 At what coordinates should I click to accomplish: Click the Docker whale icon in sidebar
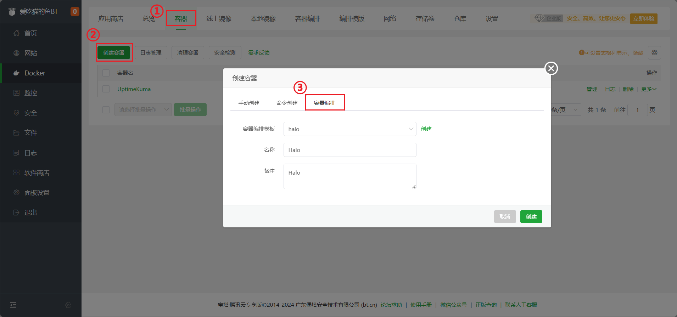[16, 73]
